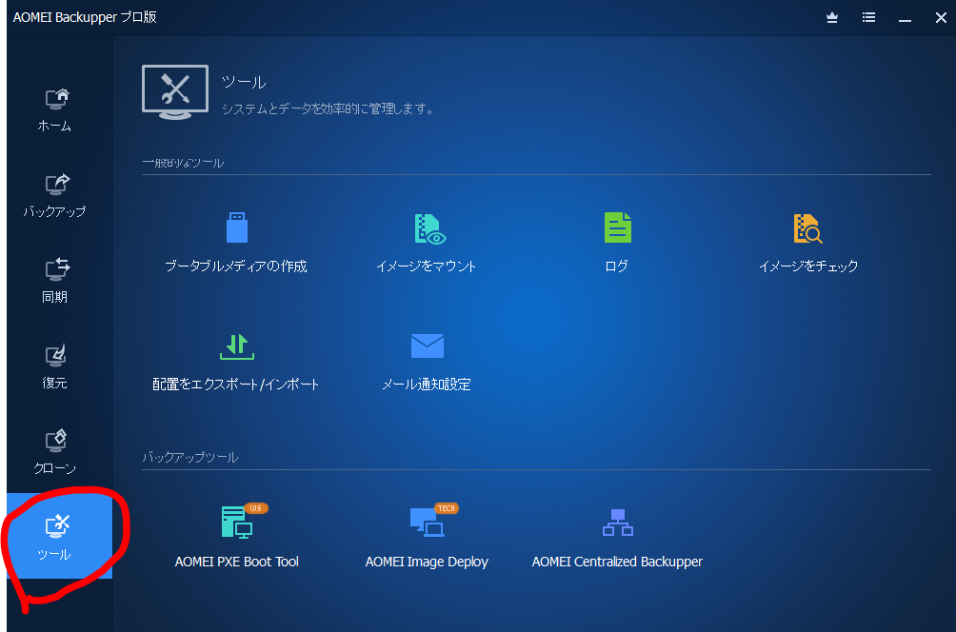Open the hamburger menu in title bar
Viewport: 956px width, 632px height.
tap(868, 18)
